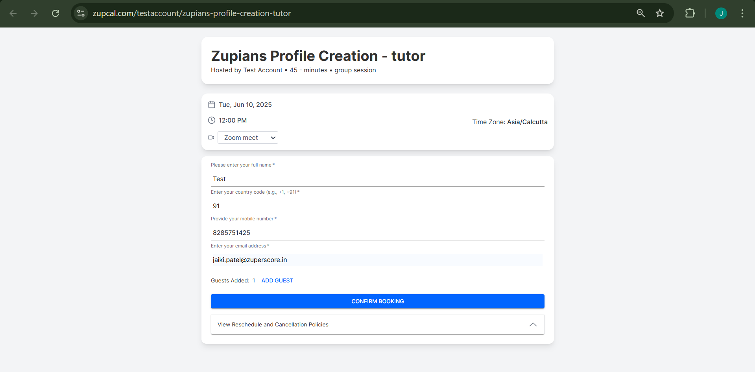The image size is (755, 372).
Task: Reload the current page
Action: [55, 13]
